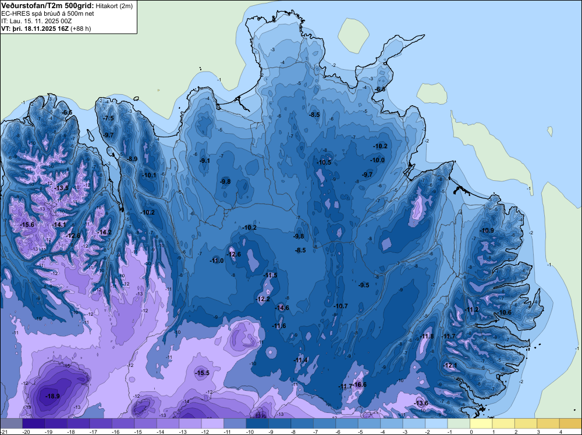Click the -20 label in the color scale bar
Image resolution: width=582 pixels, height=435 pixels.
tap(26, 432)
